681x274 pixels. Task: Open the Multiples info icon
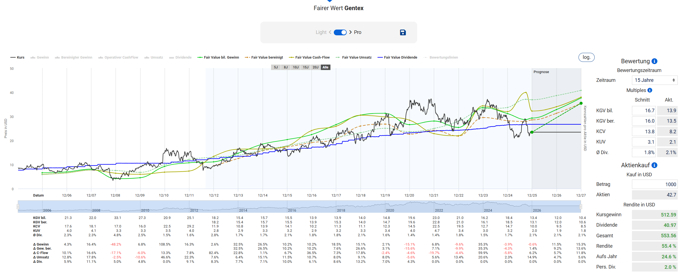tap(650, 90)
